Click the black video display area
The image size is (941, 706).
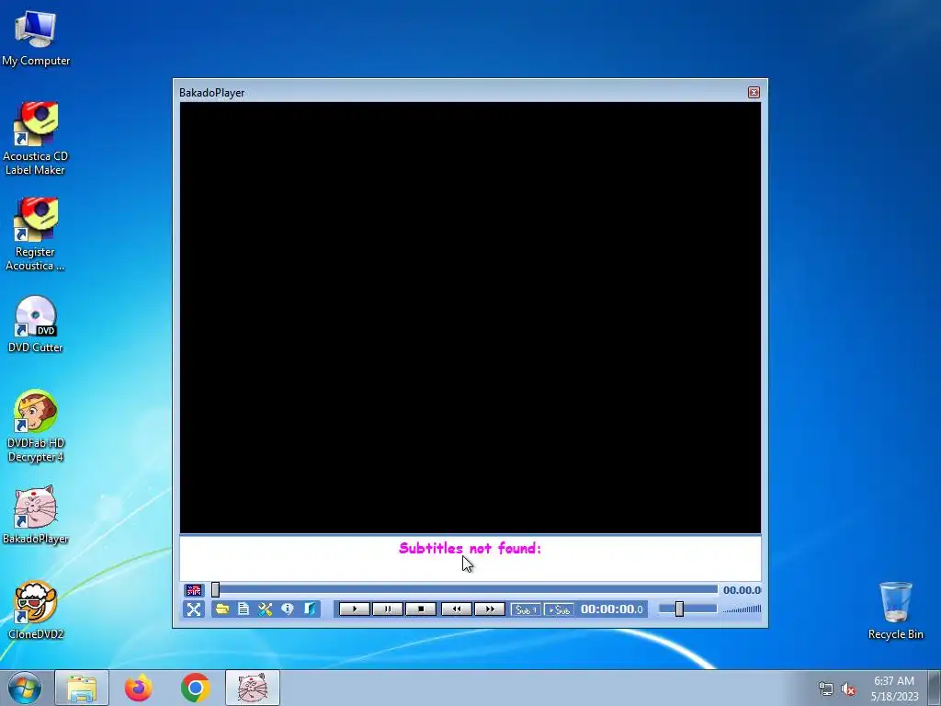[x=470, y=317]
